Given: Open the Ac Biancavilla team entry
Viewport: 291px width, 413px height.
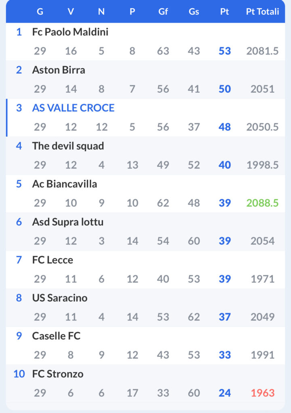Looking at the screenshot, I should [x=145, y=194].
